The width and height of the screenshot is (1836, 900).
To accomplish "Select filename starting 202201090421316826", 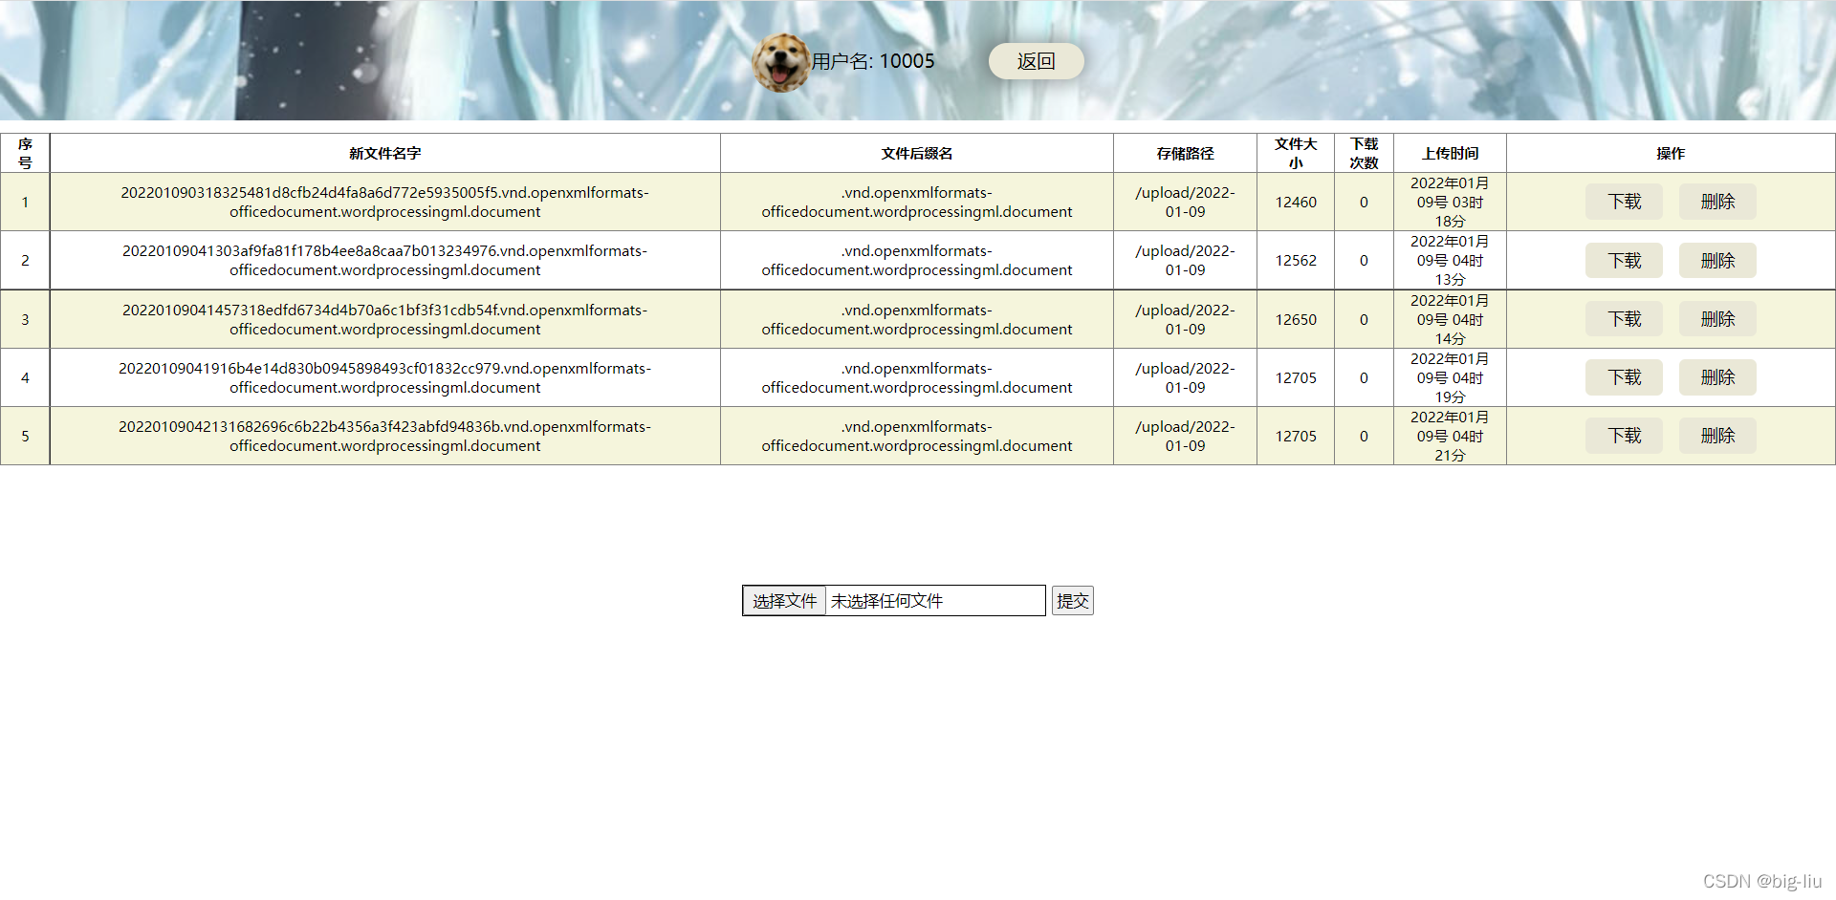I will tap(385, 436).
